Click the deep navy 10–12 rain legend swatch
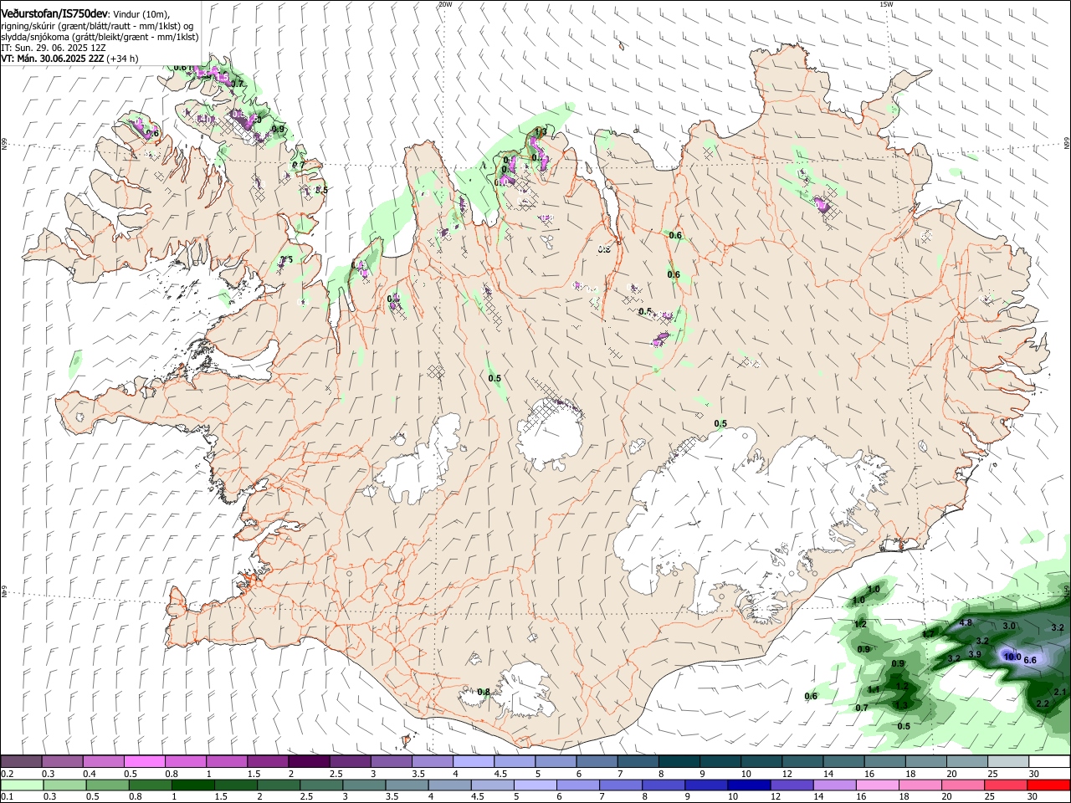 click(x=749, y=785)
